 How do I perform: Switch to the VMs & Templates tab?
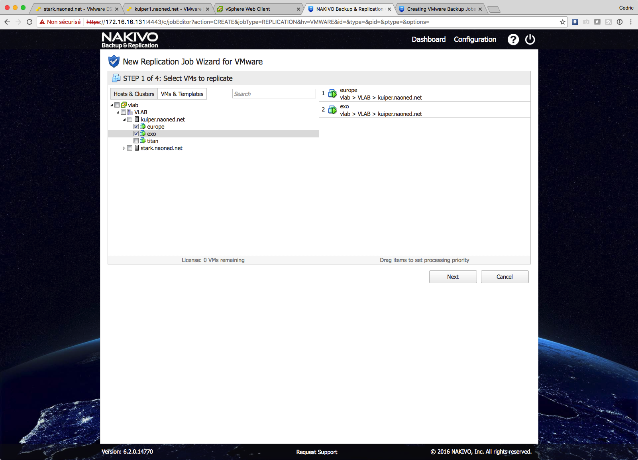coord(182,94)
